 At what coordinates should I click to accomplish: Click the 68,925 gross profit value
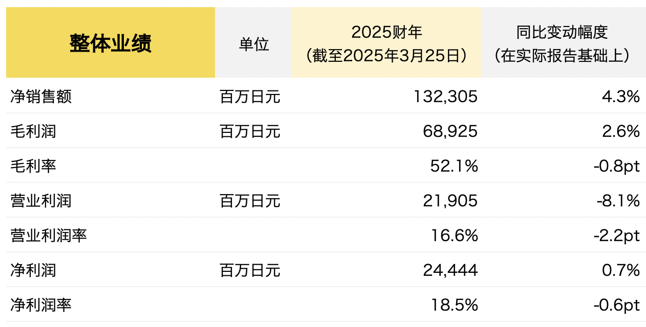pyautogui.click(x=450, y=131)
